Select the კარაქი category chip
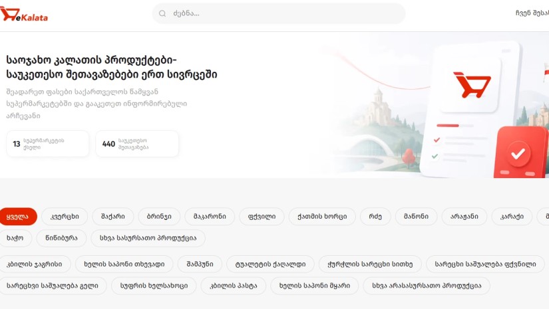 point(512,217)
